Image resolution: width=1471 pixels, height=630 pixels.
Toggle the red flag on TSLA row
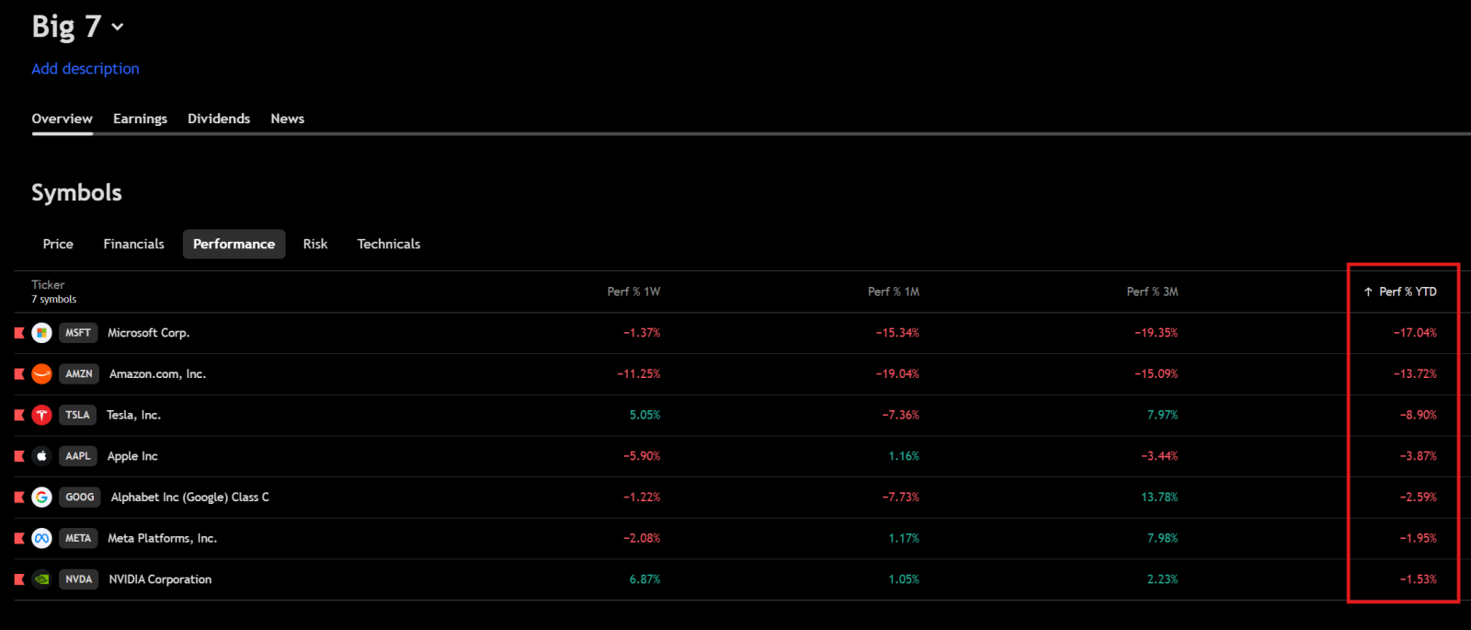pos(19,415)
